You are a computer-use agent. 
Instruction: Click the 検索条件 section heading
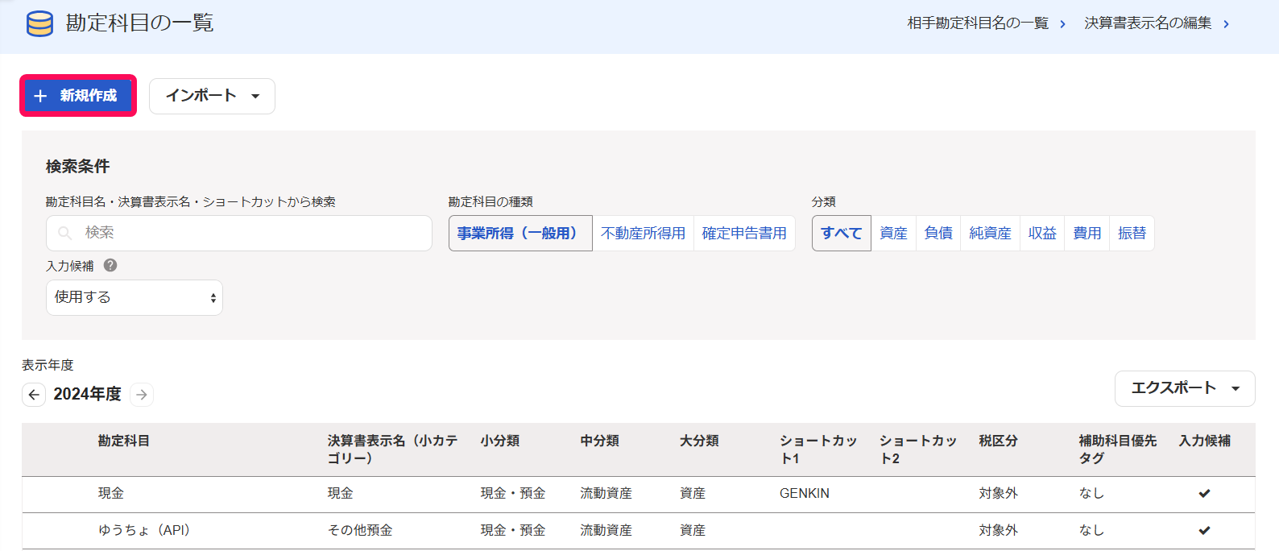coord(77,167)
